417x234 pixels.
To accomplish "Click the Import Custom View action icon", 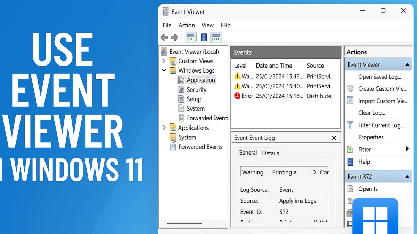I will point(350,101).
